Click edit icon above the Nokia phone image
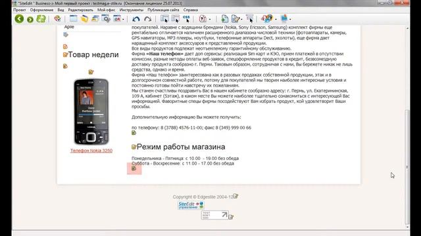Screen dimensions: 421x236 [91, 71]
